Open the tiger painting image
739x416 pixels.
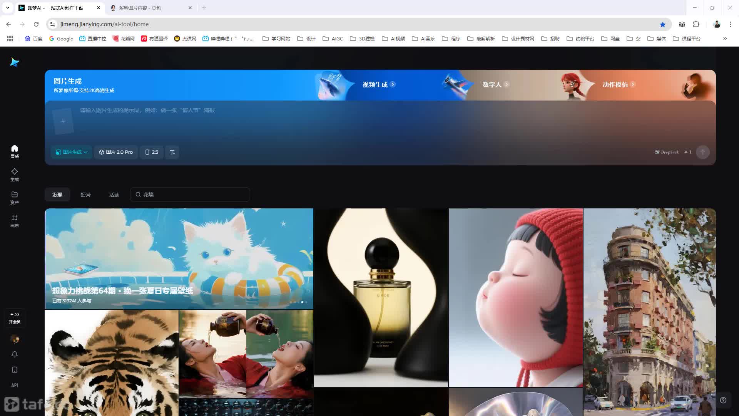tap(112, 363)
